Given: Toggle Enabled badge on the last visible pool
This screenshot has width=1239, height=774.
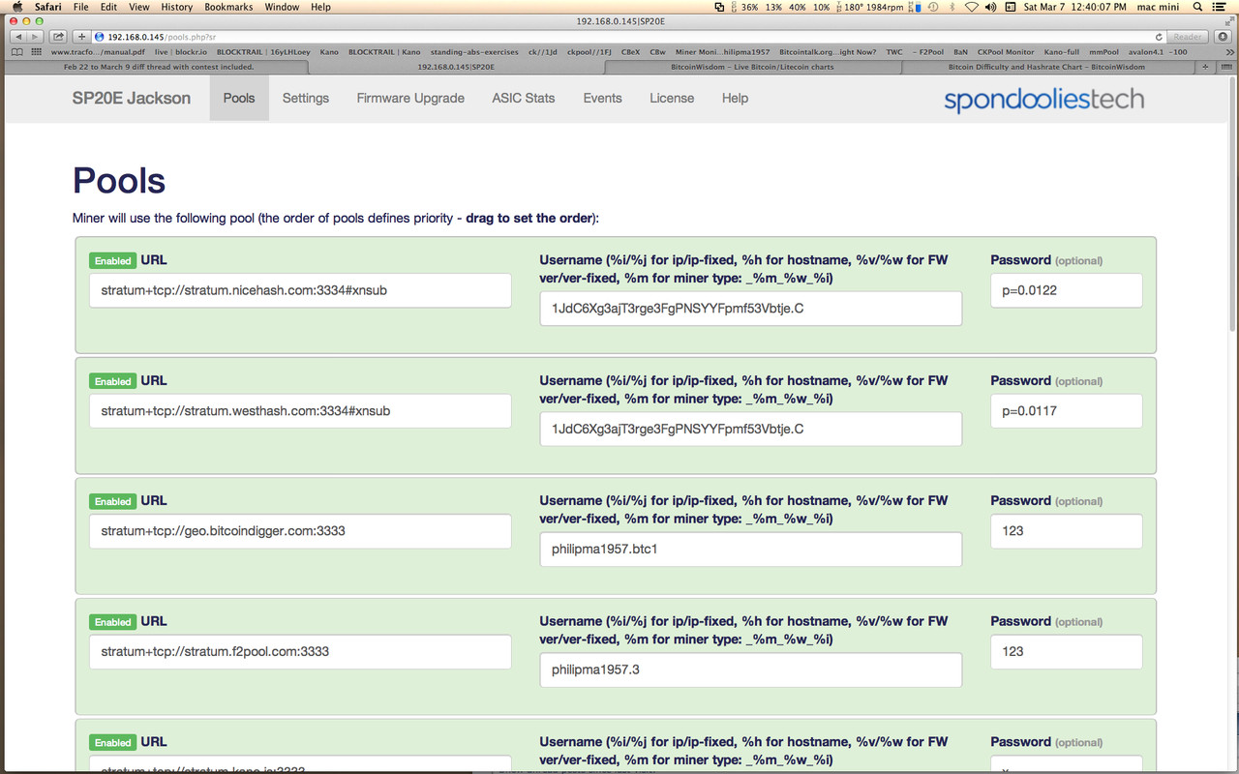Looking at the screenshot, I should (112, 743).
